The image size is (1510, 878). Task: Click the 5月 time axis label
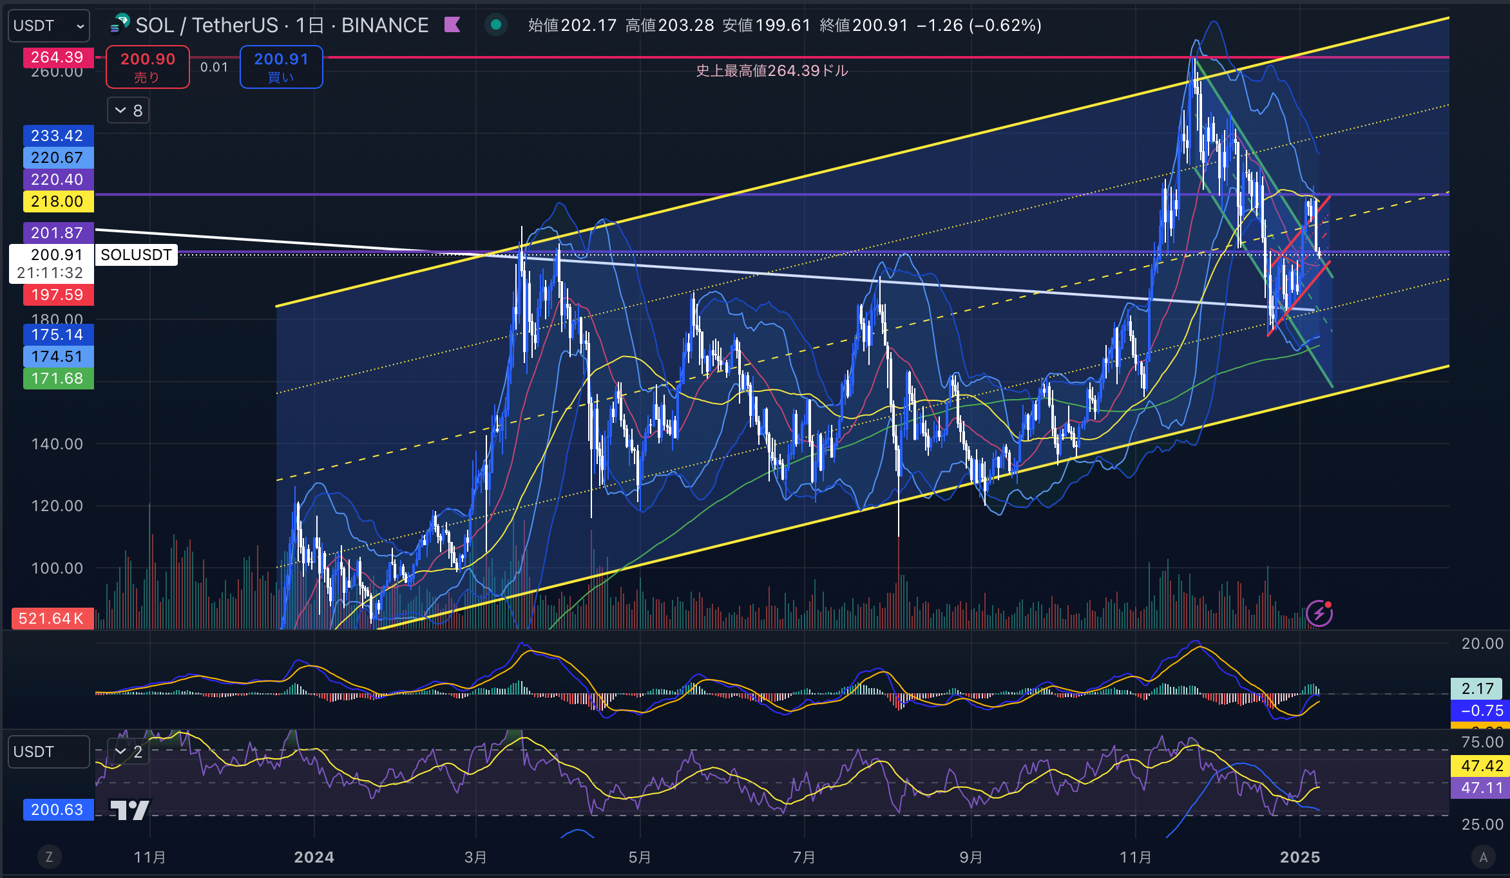[640, 857]
